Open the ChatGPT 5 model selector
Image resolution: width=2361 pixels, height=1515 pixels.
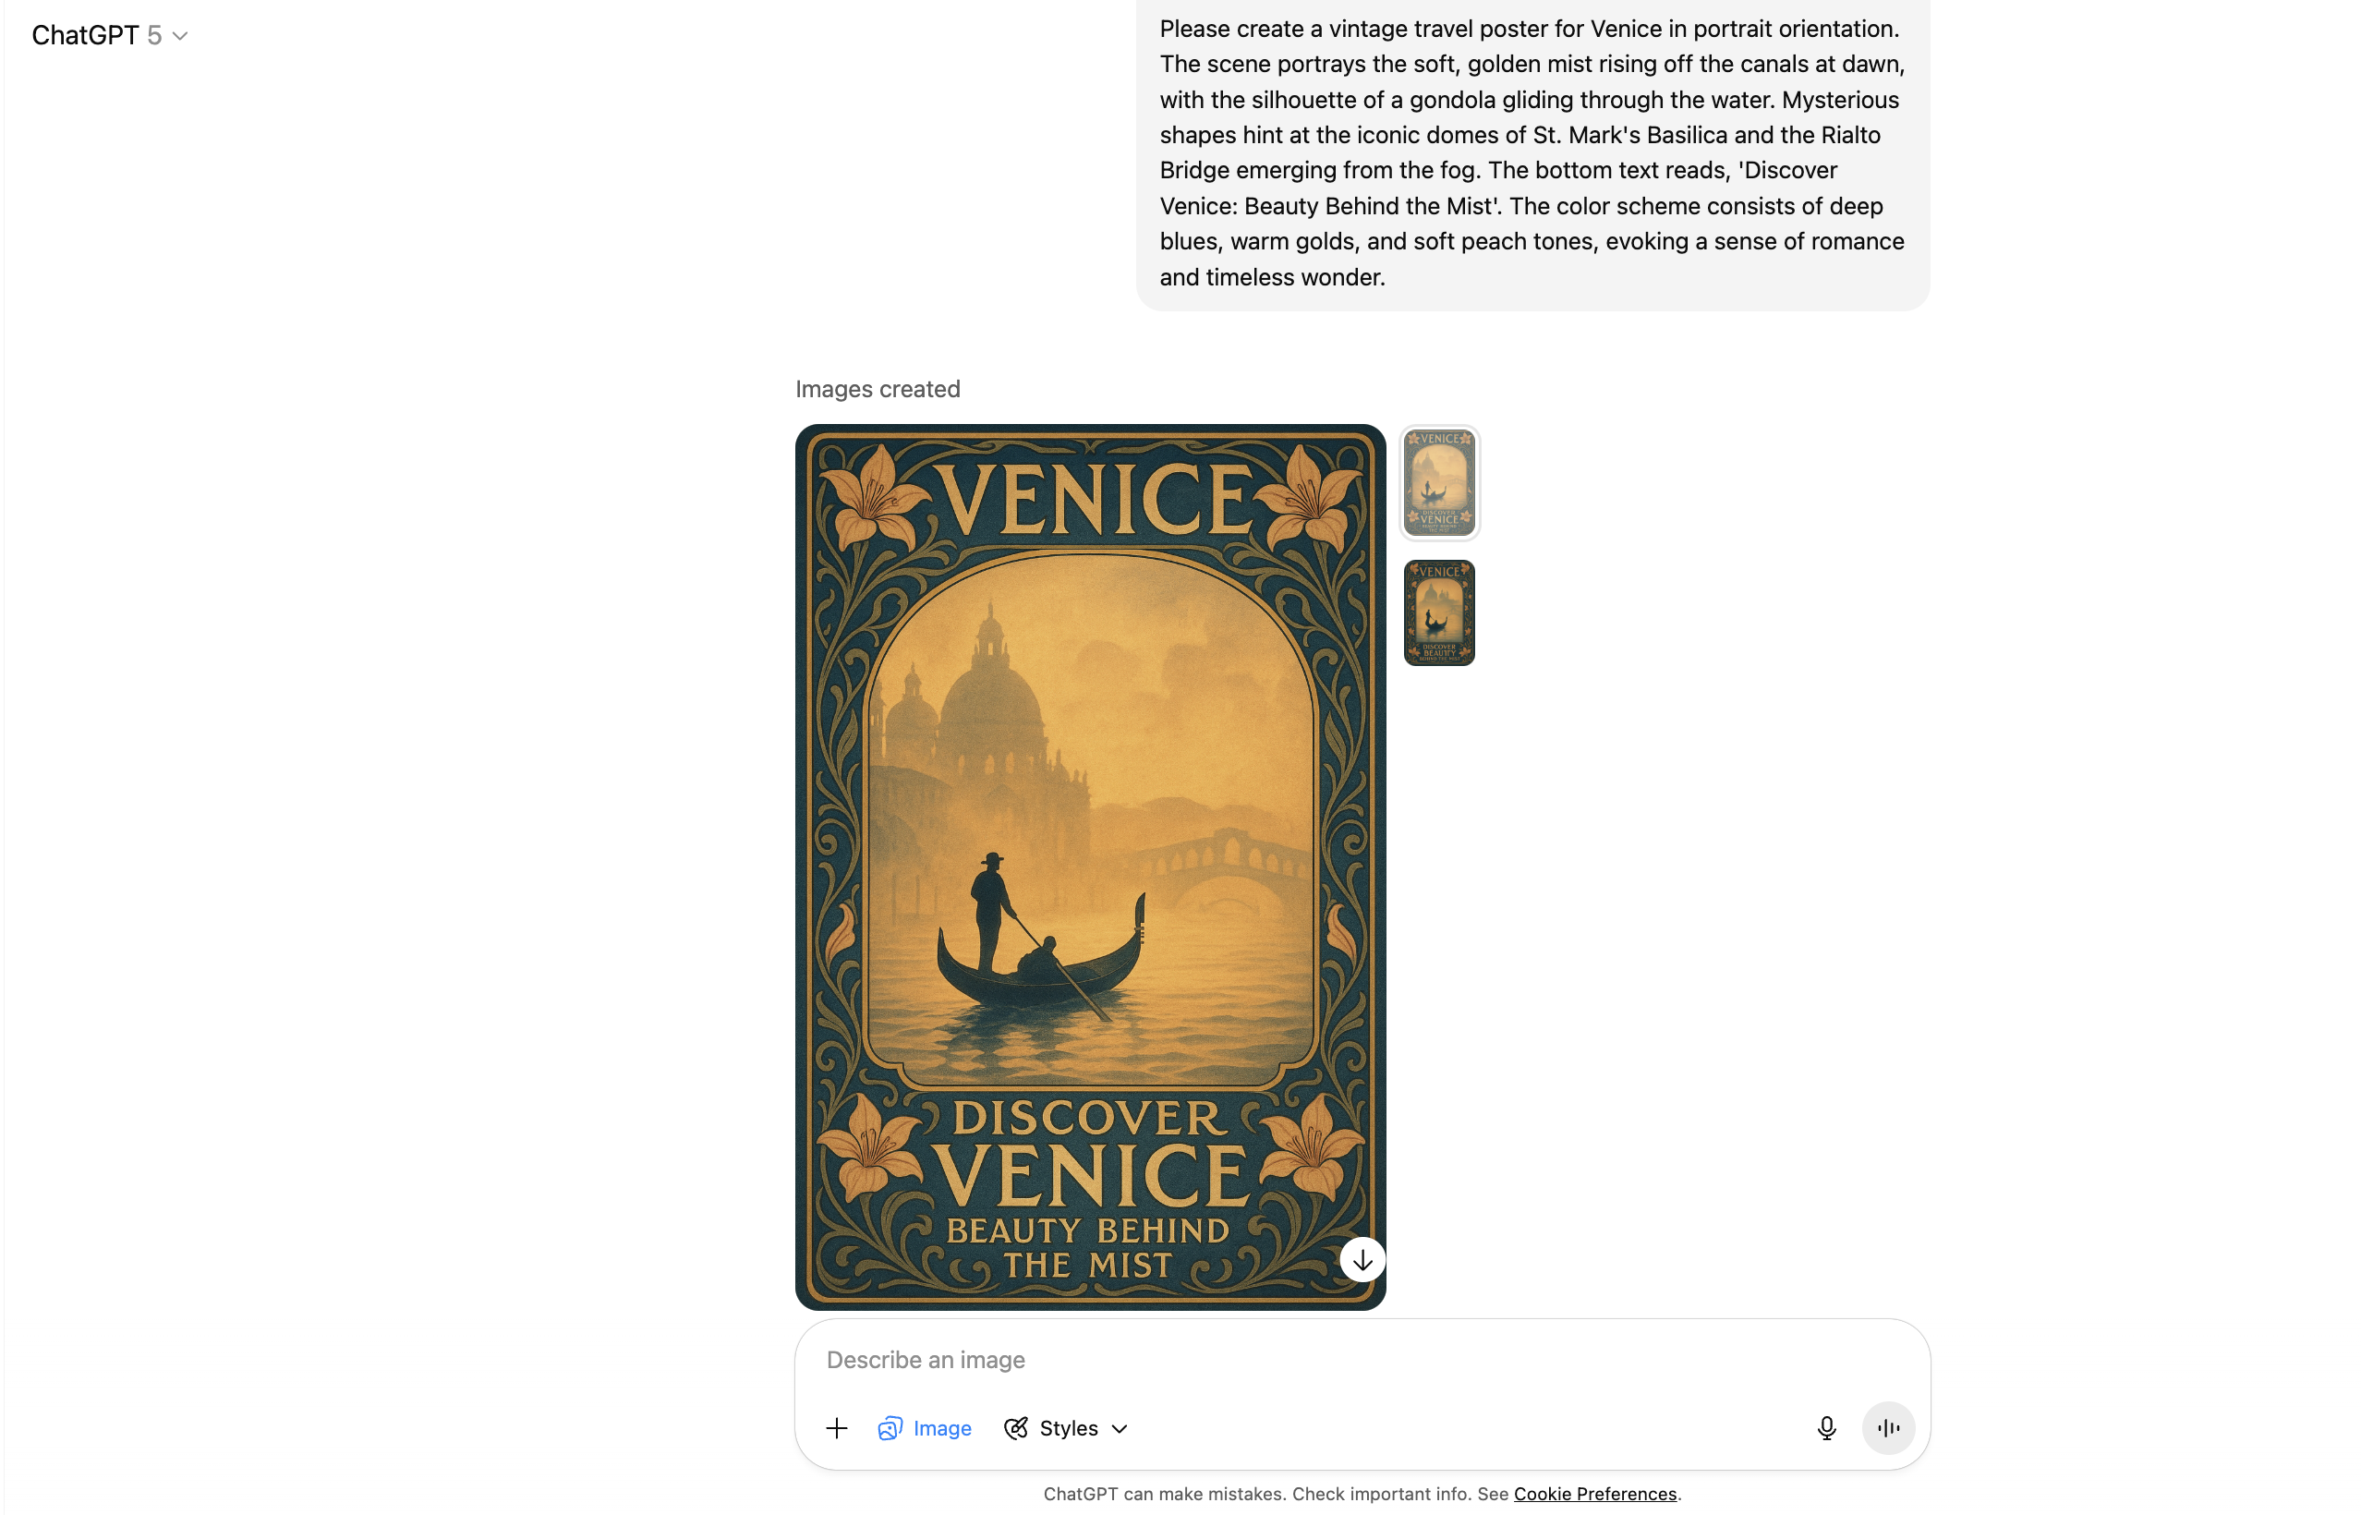point(109,35)
